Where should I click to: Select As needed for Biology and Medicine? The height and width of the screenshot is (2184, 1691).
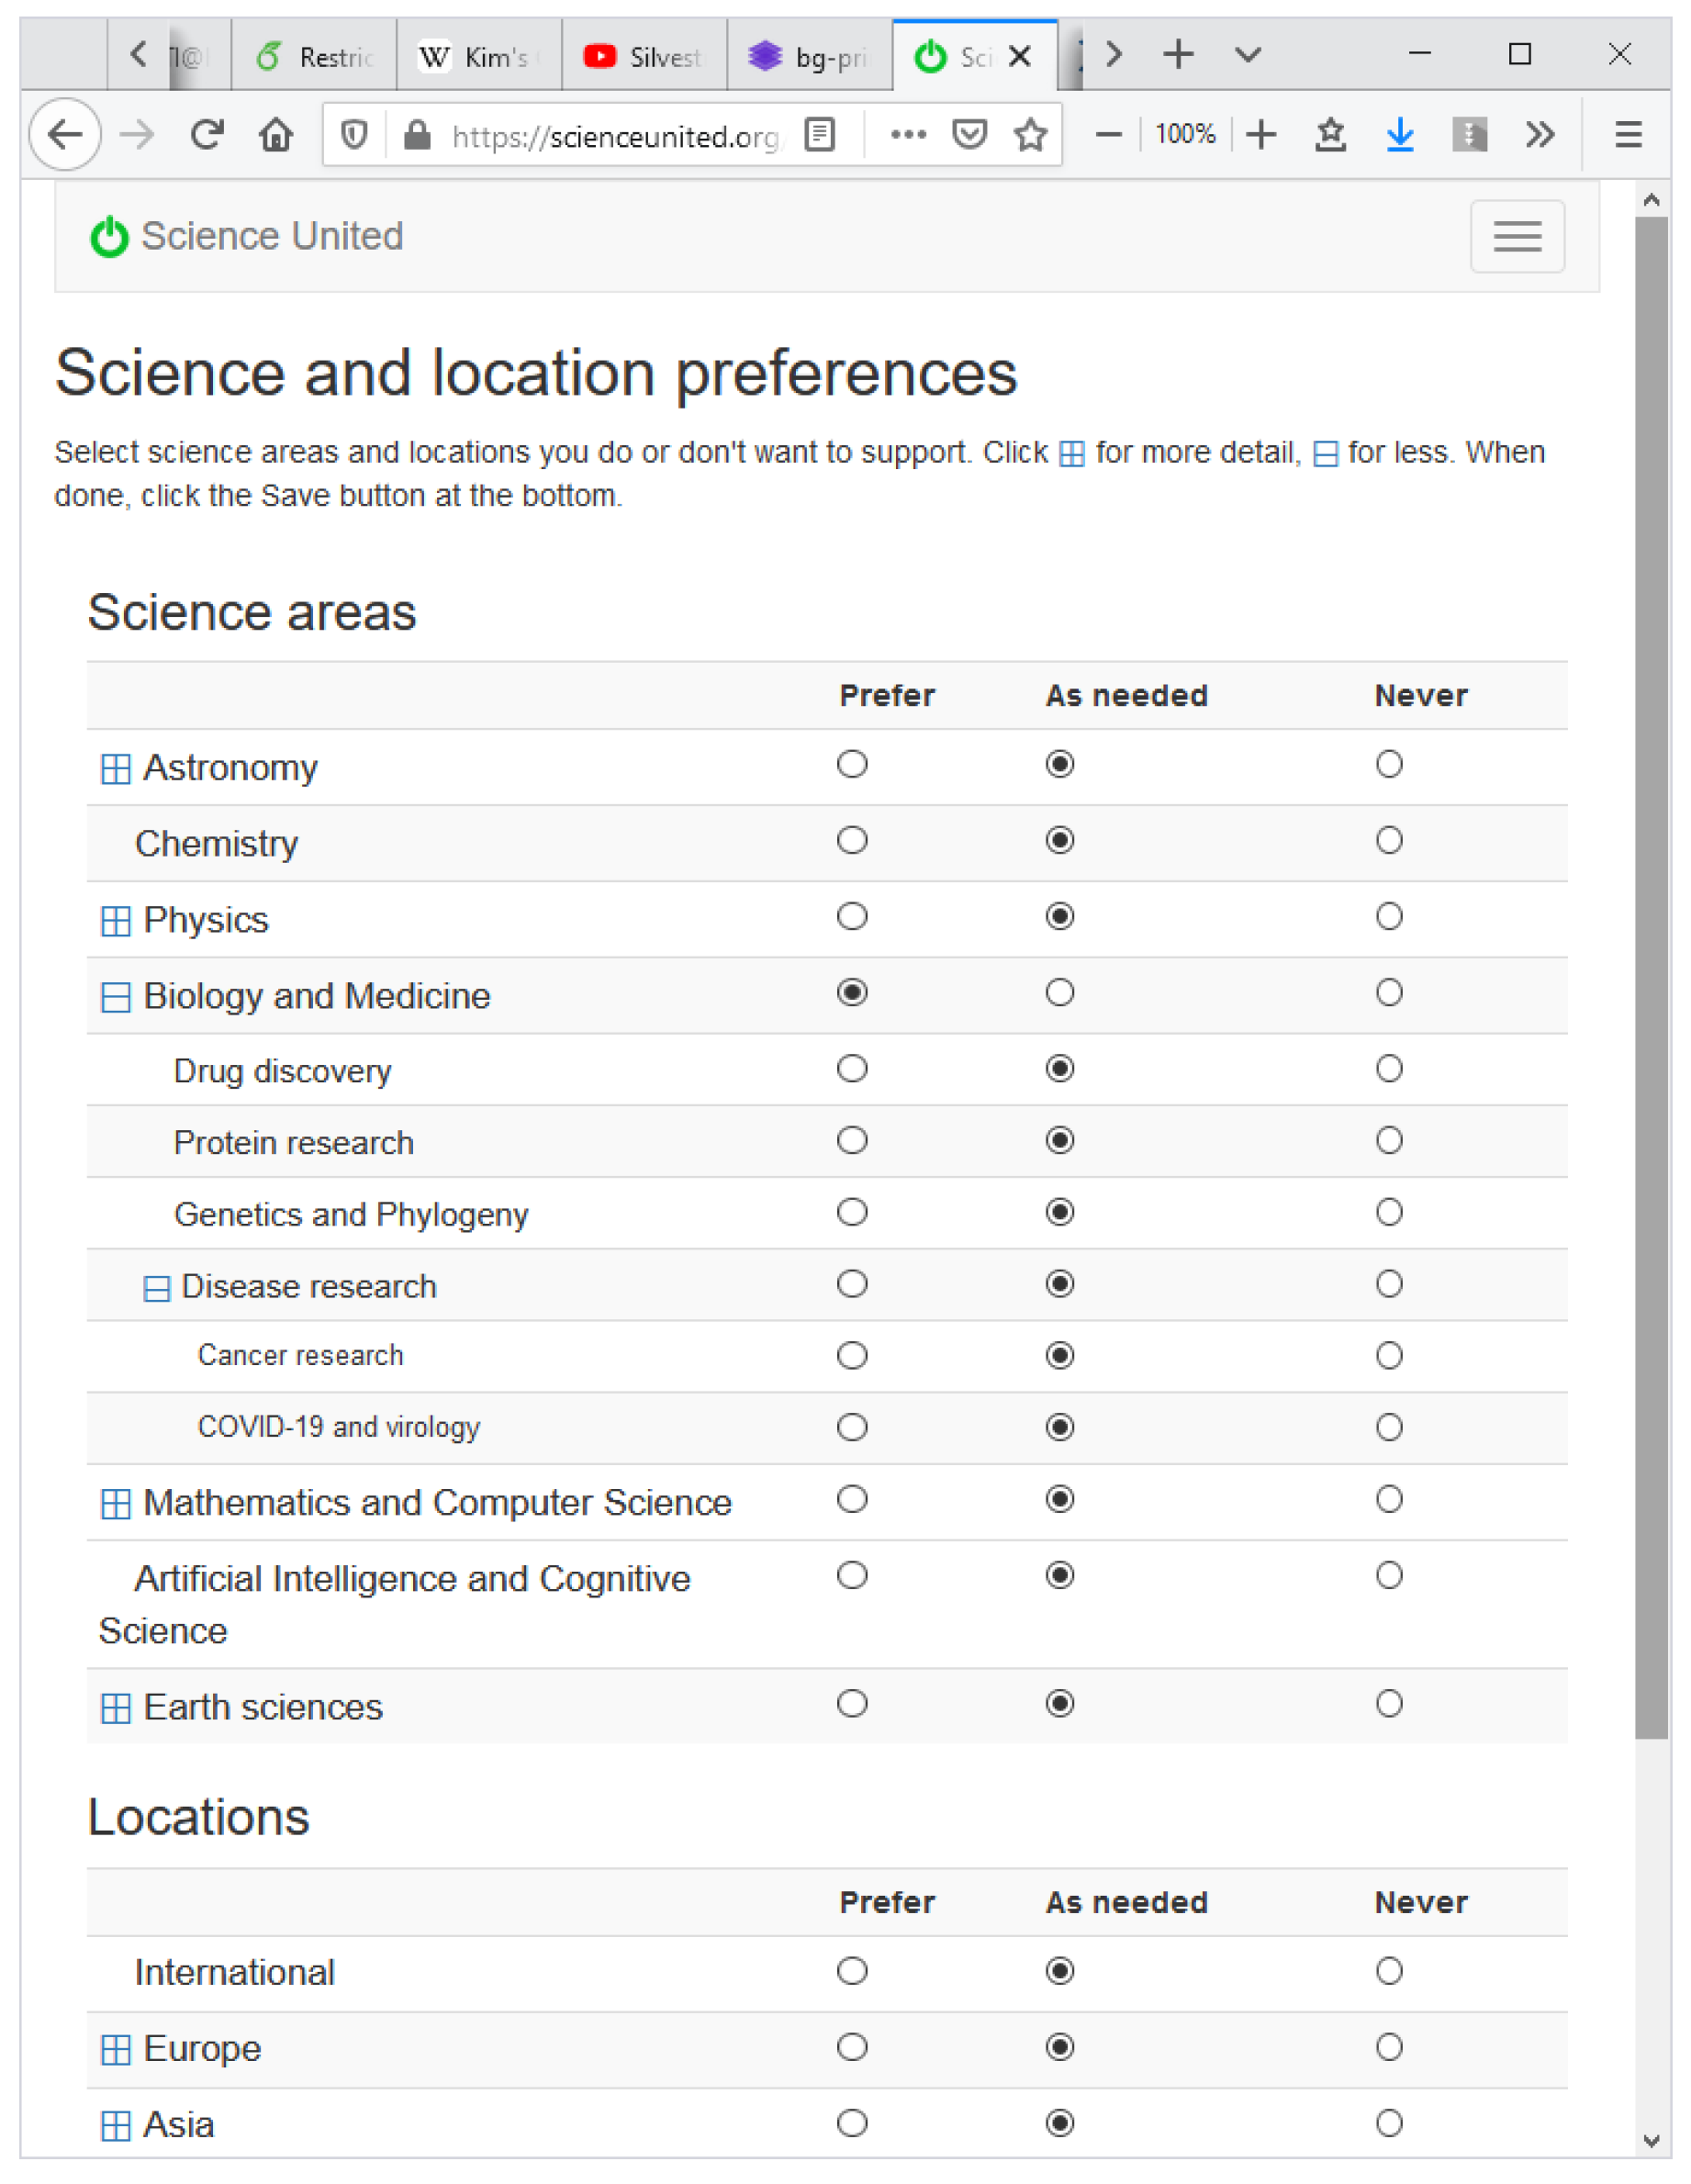tap(1060, 993)
